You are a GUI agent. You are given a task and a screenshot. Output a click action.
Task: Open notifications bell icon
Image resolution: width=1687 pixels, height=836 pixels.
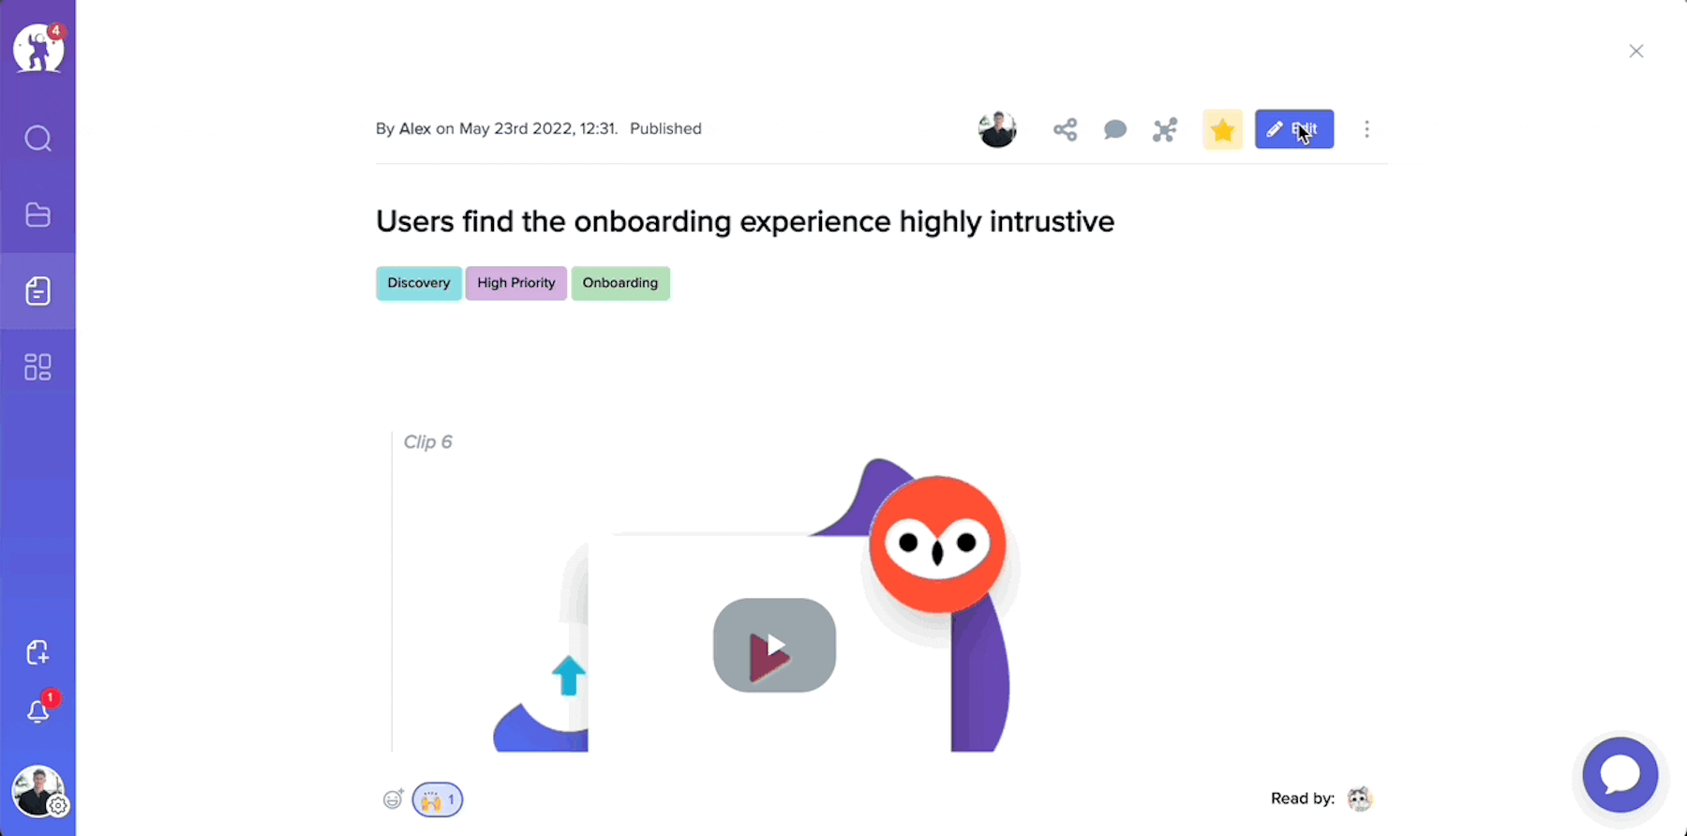[38, 711]
